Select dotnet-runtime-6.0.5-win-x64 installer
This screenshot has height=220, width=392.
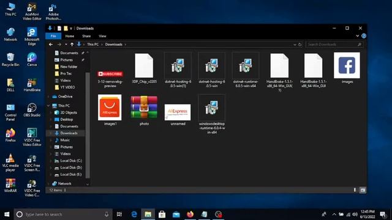click(246, 70)
